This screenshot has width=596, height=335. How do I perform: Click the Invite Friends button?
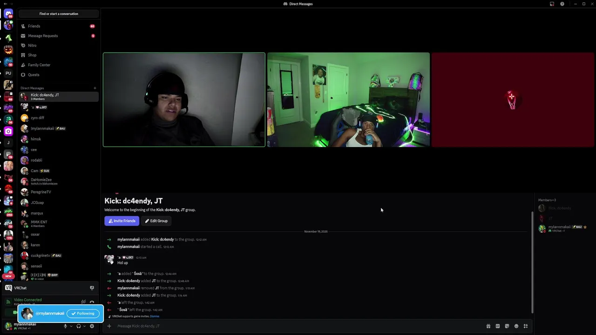[122, 221]
